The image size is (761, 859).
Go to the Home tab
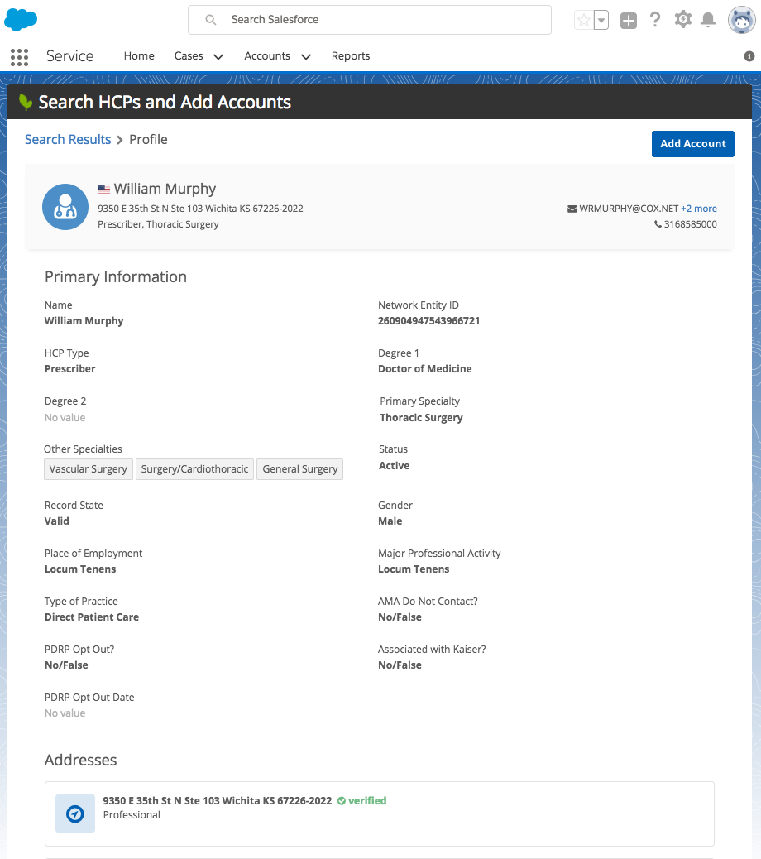(139, 56)
